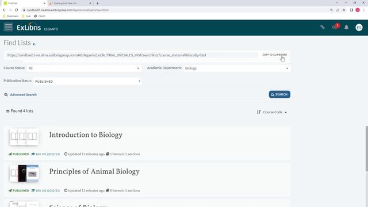Open the Principles of Animal Biology list
Screen dimensions: 368x207
[x=94, y=171]
